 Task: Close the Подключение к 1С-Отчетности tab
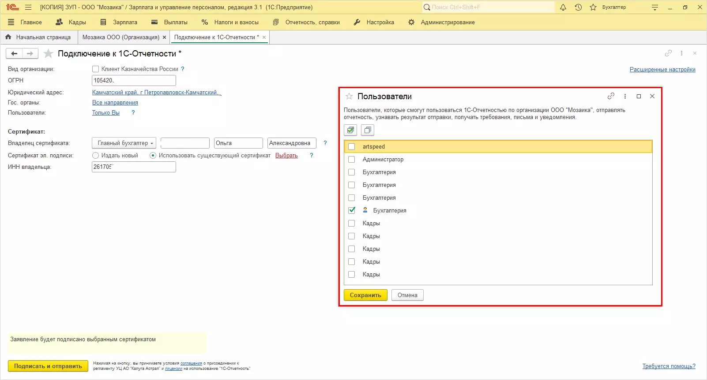tap(264, 37)
